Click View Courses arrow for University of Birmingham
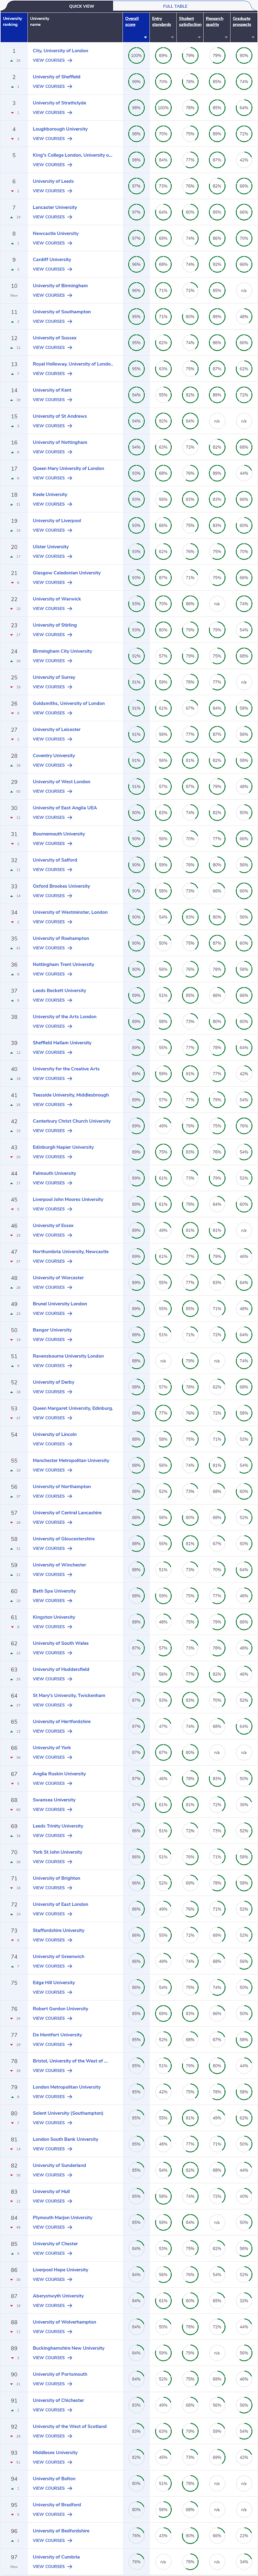 [x=69, y=294]
